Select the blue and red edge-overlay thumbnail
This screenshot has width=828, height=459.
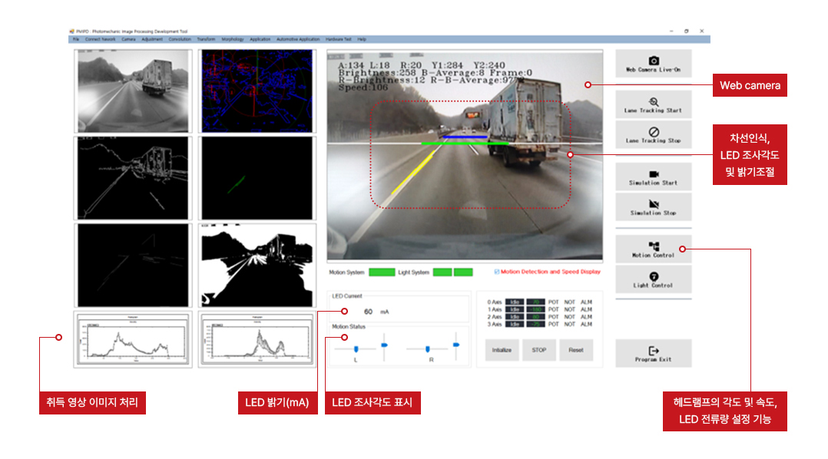[257, 91]
